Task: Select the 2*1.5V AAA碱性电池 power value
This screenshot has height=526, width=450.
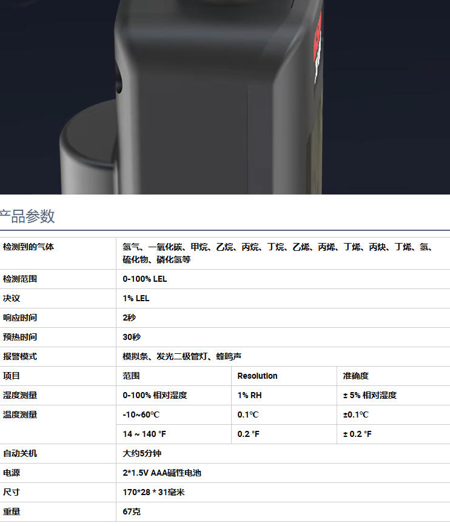Action: (x=162, y=473)
